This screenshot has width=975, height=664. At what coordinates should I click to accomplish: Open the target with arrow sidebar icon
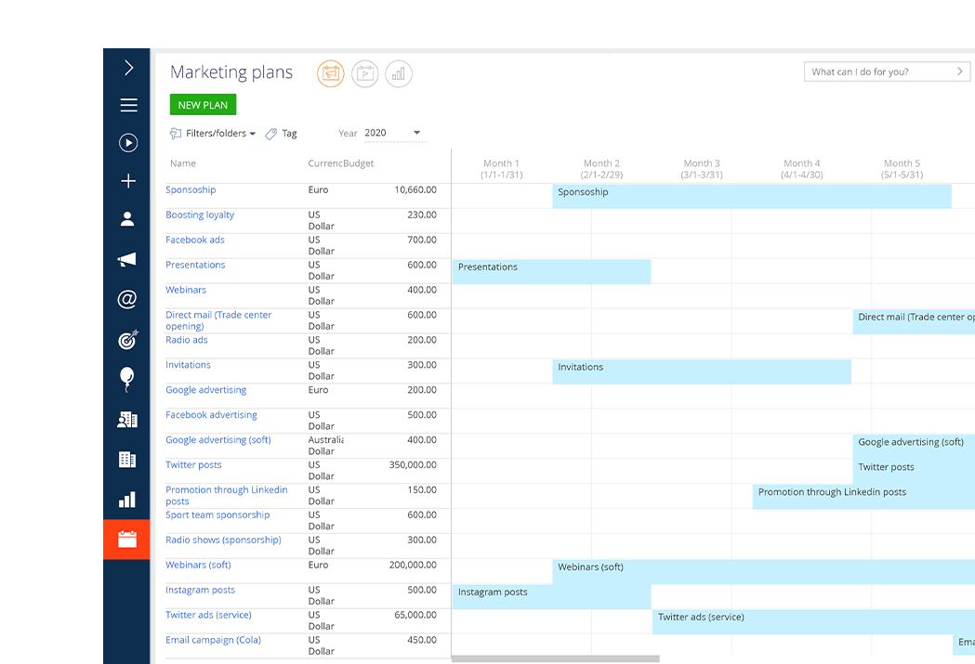(128, 340)
